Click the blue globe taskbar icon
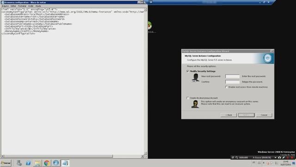The height and width of the screenshot is (167, 296). coord(56,163)
